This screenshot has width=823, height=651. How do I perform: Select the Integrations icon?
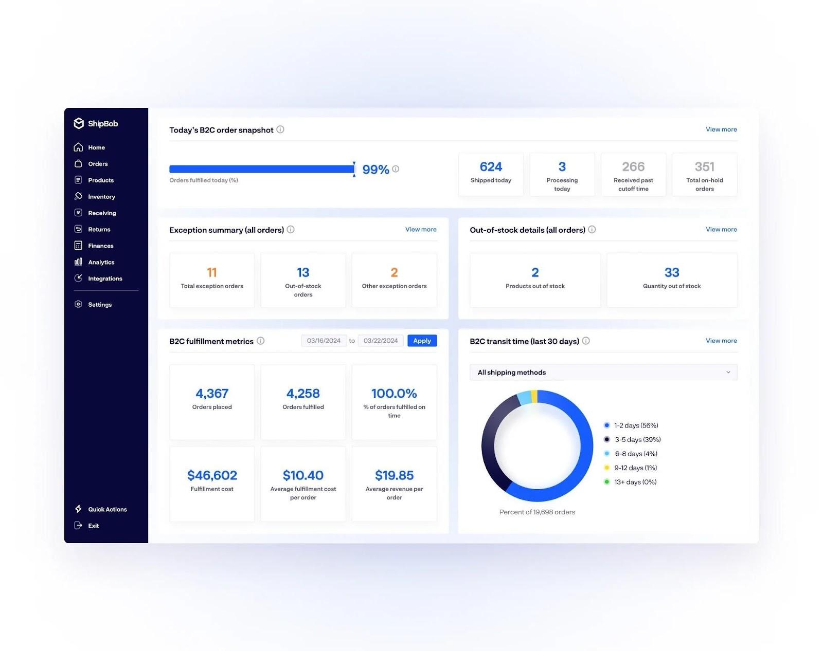click(78, 278)
